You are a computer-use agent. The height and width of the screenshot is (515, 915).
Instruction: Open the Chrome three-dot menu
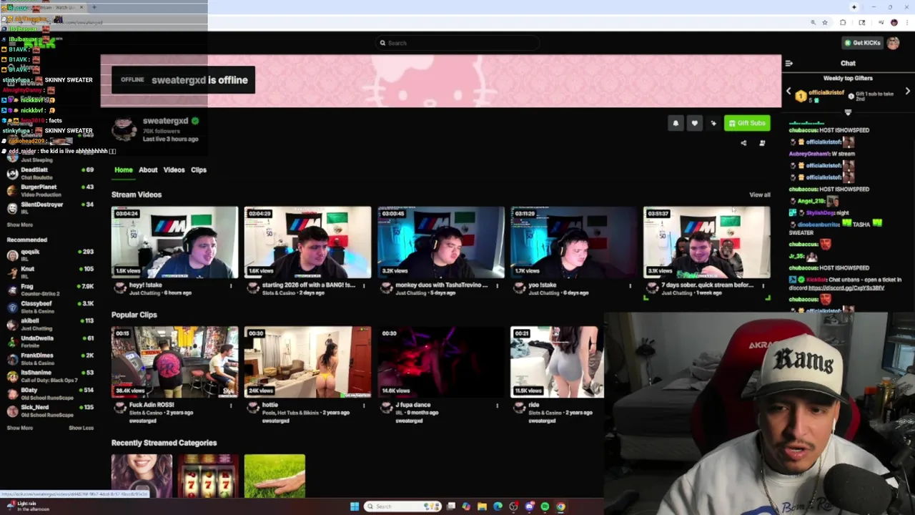coord(906,23)
